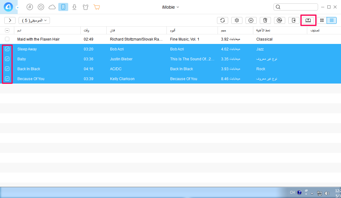Open the skin shirt icon
This screenshot has height=198, width=341.
click(x=86, y=7)
